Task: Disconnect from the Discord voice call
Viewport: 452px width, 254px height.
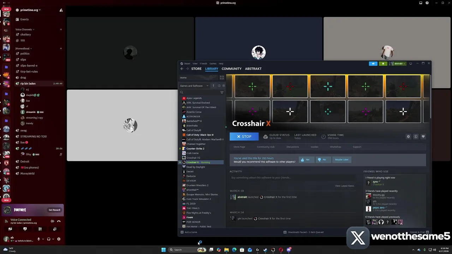Action: (x=59, y=221)
